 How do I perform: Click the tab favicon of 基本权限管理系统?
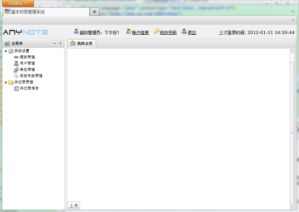point(8,11)
